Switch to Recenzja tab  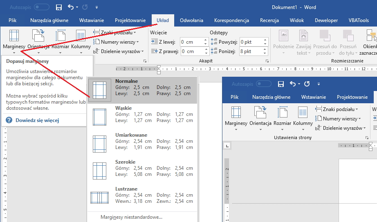[x=269, y=20]
